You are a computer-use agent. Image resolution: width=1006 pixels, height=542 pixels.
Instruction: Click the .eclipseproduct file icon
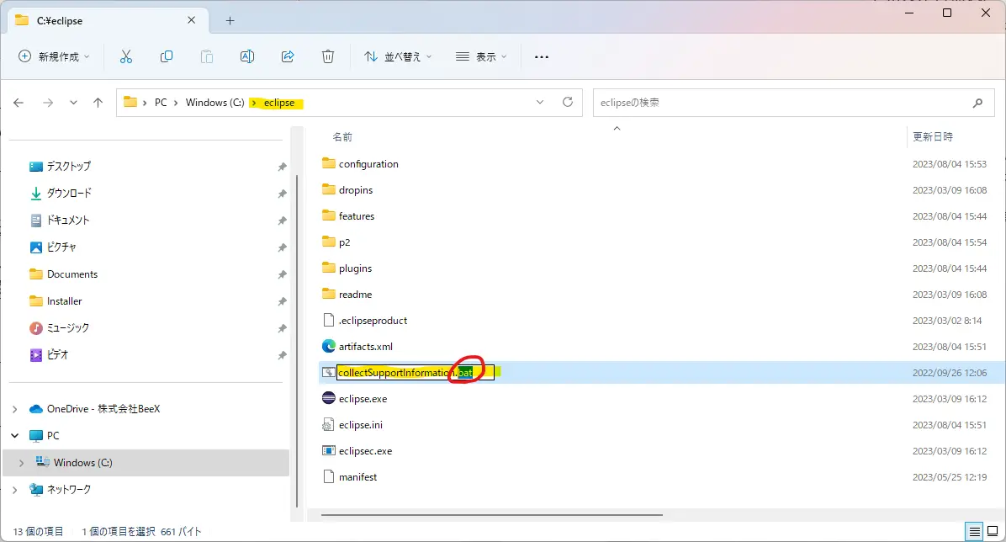tap(329, 320)
